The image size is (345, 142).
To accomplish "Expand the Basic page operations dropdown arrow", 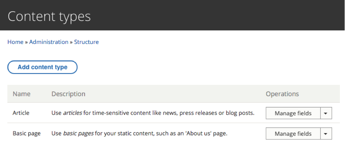I will click(x=326, y=134).
